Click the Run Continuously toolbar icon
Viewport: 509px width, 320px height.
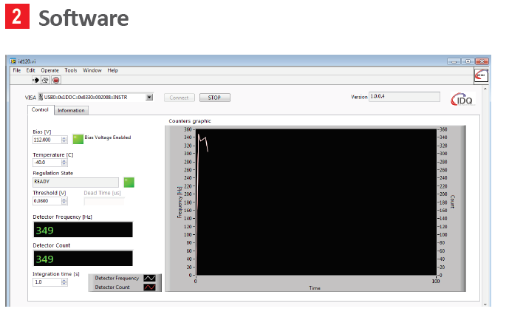[x=45, y=80]
